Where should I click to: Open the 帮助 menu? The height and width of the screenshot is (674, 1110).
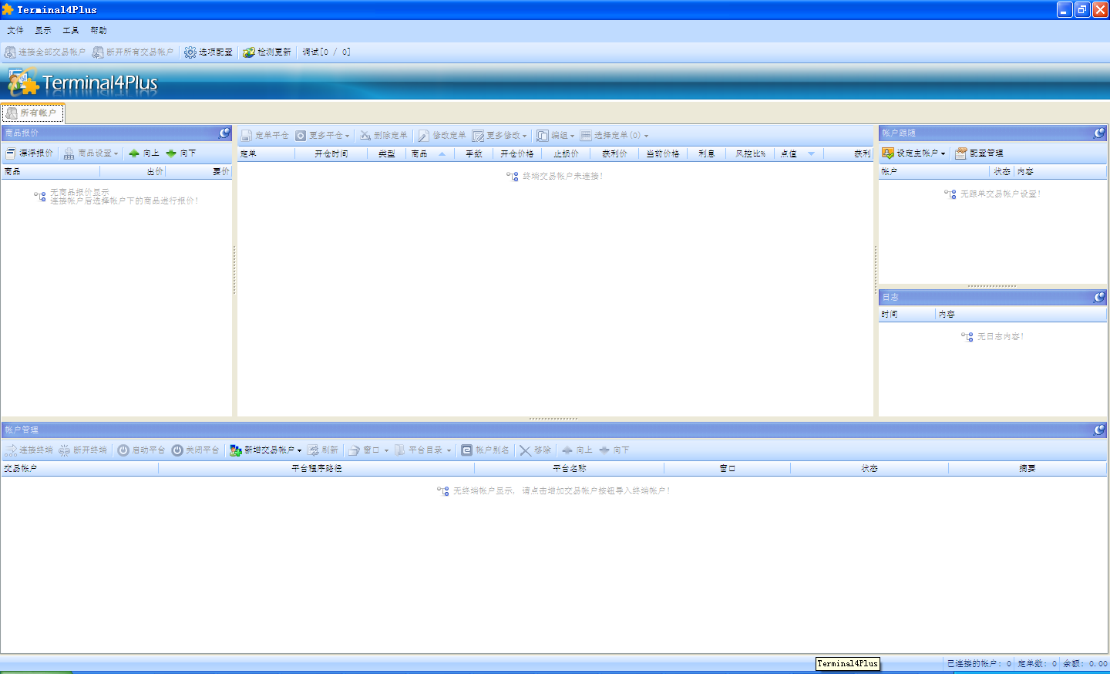point(99,31)
